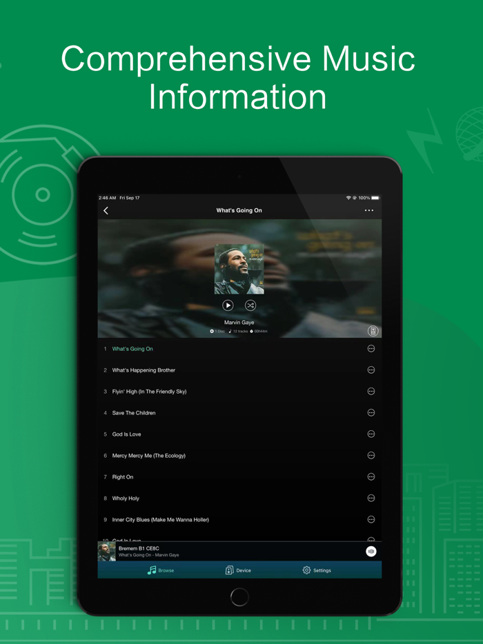Select track 5 God Is Love
483x644 pixels.
pyautogui.click(x=239, y=434)
